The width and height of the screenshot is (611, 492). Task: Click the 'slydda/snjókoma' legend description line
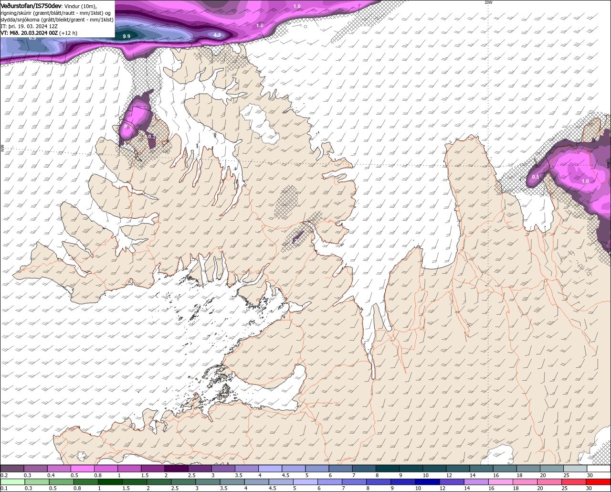point(57,20)
